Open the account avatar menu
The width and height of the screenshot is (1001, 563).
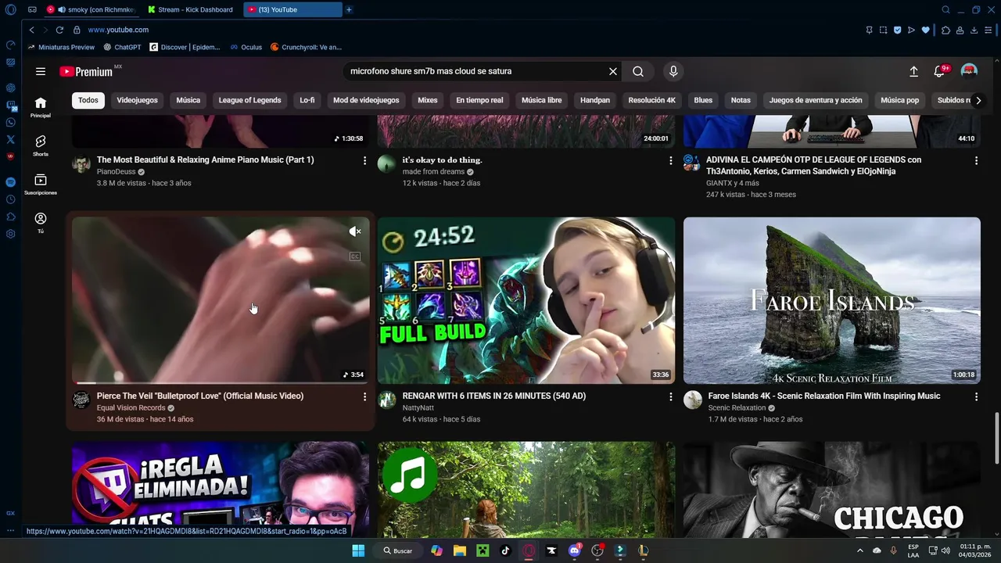tap(969, 71)
